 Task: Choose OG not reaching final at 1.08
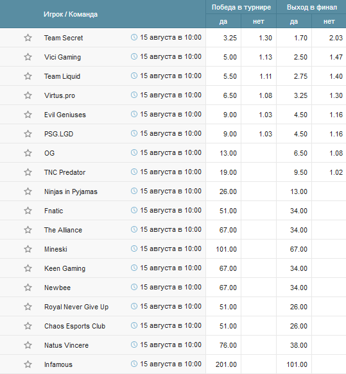coord(329,153)
